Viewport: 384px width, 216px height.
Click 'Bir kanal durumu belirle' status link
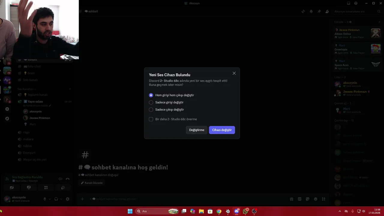37,106
